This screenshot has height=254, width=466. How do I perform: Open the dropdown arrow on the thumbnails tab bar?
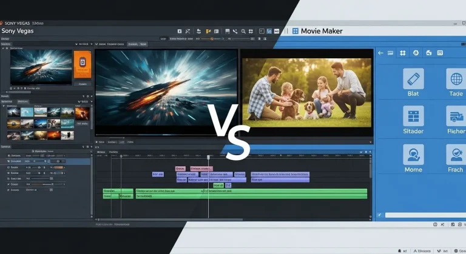[x=91, y=102]
